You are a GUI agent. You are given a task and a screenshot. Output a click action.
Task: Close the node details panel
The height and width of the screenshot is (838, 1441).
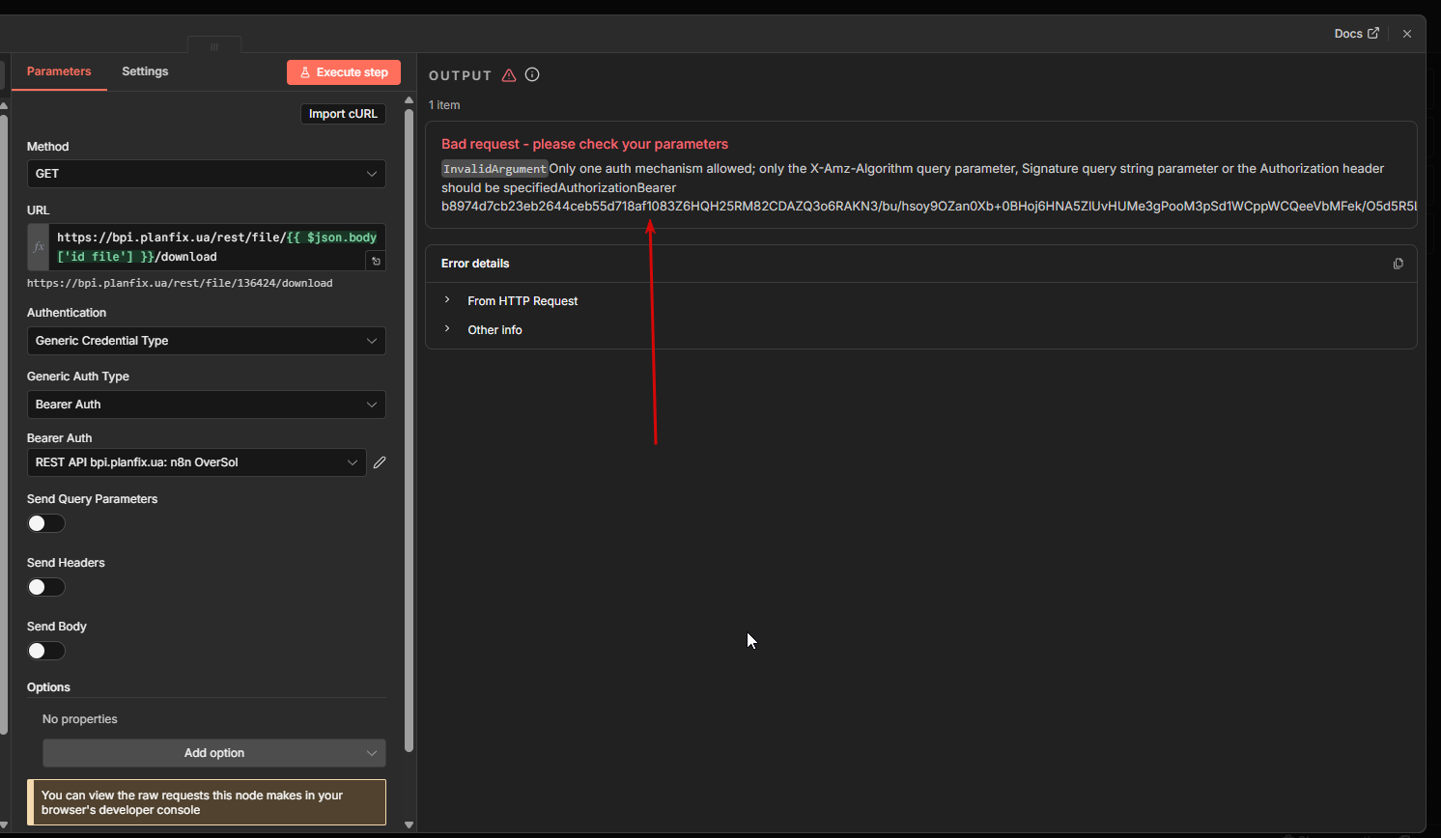(x=1407, y=34)
